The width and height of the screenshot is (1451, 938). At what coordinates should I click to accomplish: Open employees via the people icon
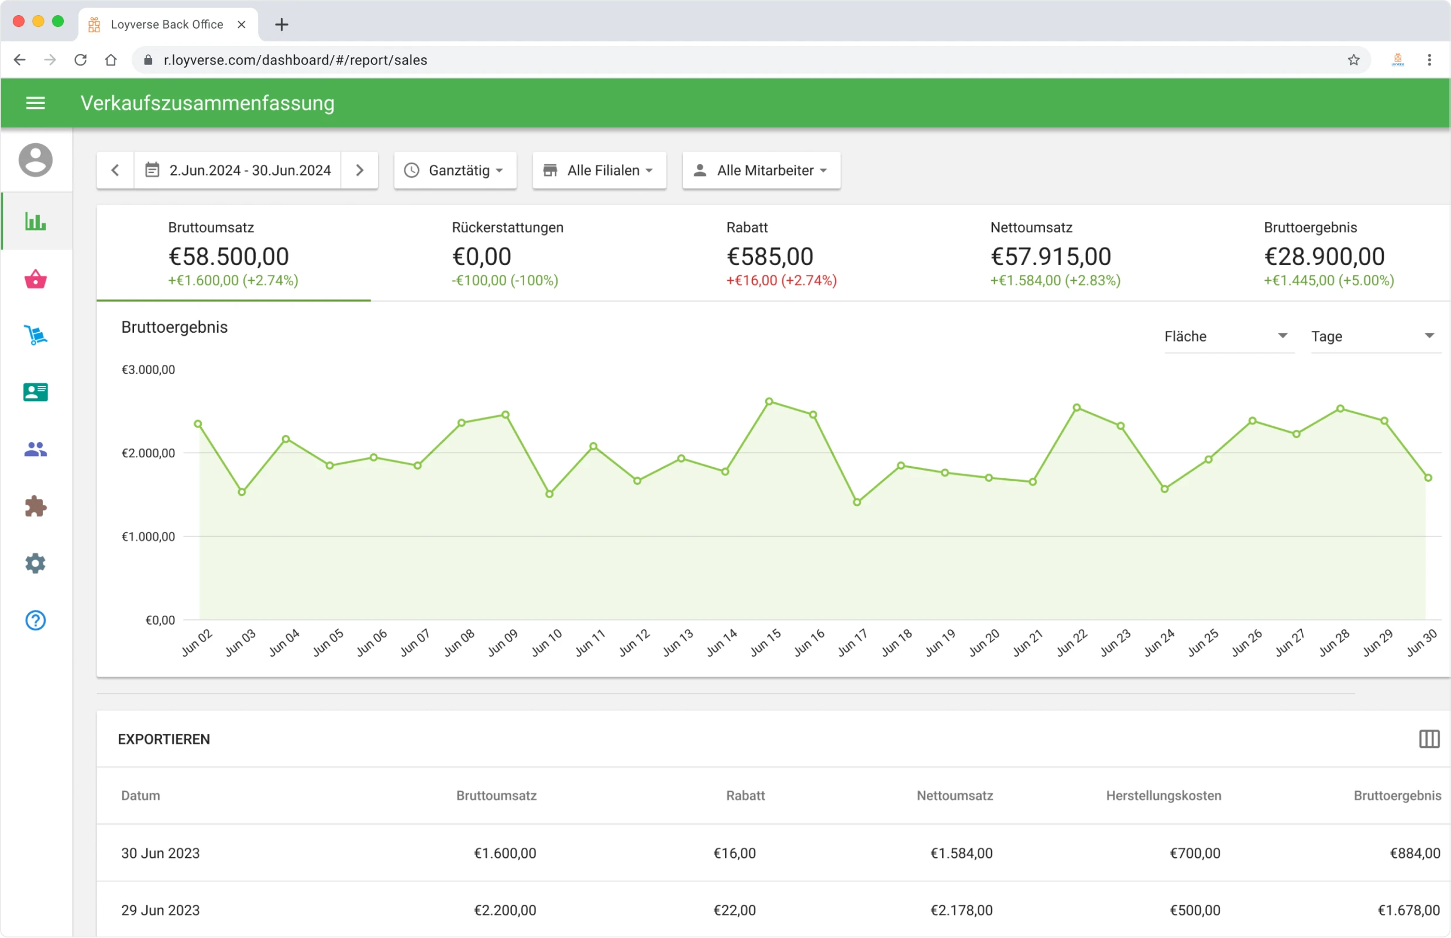point(35,449)
